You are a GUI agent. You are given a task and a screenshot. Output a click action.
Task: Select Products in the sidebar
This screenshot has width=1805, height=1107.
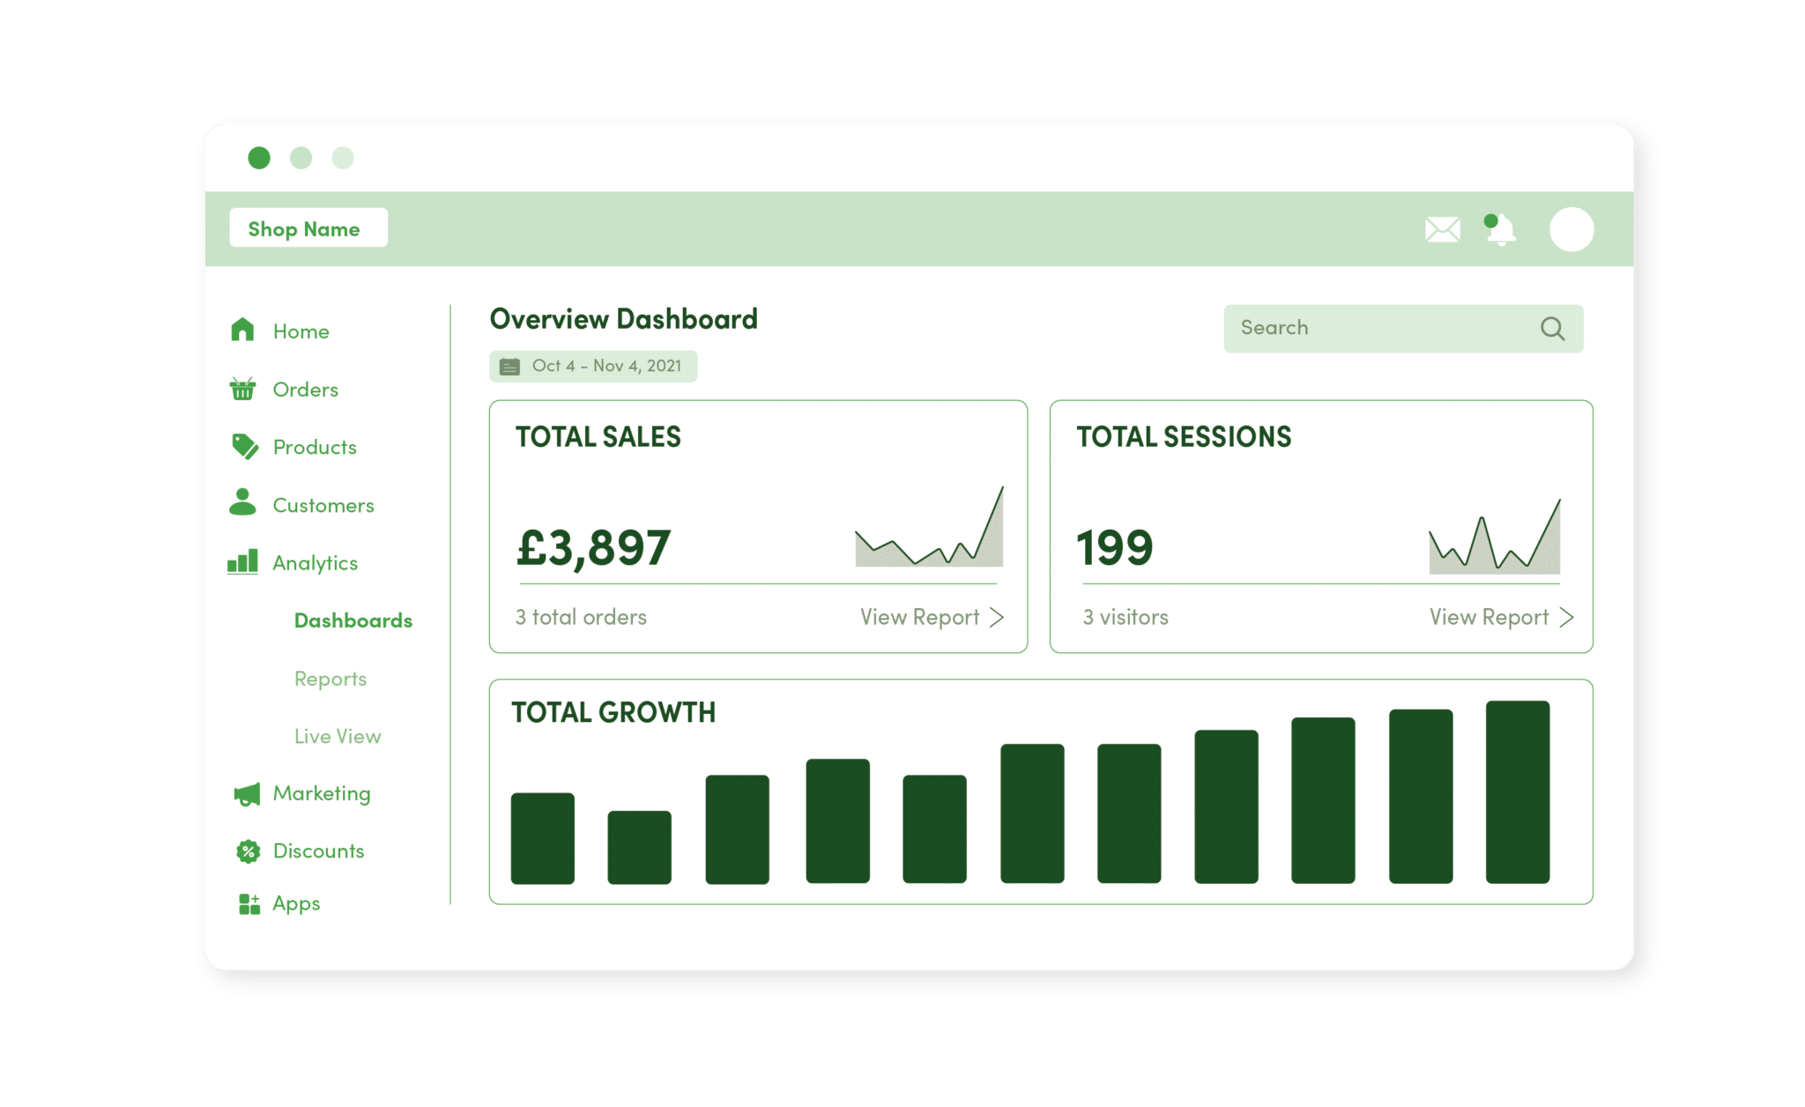click(x=315, y=447)
